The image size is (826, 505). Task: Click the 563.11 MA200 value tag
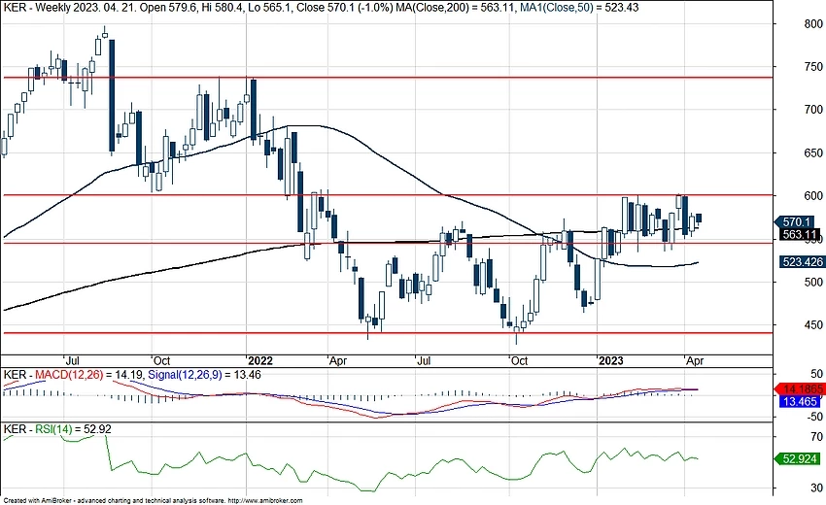pyautogui.click(x=796, y=234)
